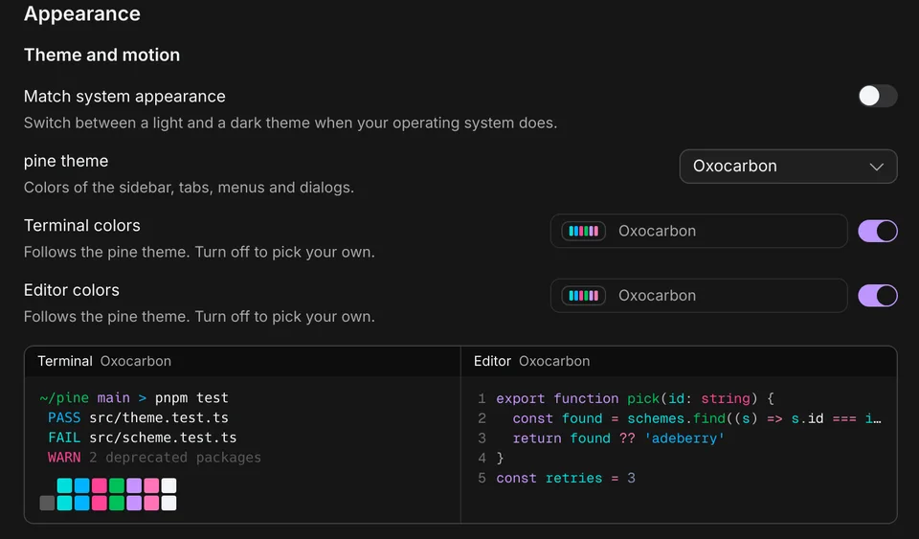
Task: Select the gray swatch in terminal palette
Action: [x=47, y=503]
